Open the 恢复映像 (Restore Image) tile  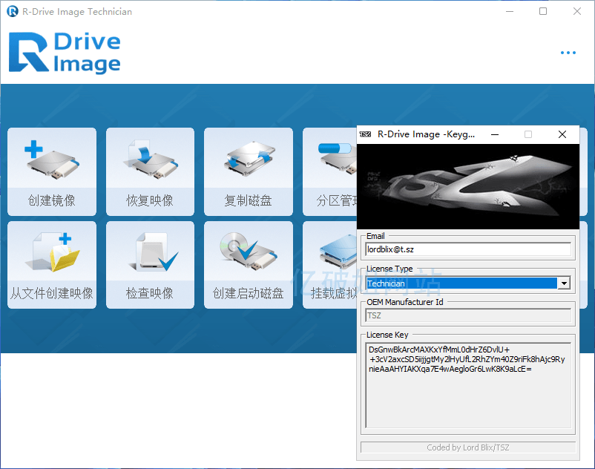click(x=150, y=171)
